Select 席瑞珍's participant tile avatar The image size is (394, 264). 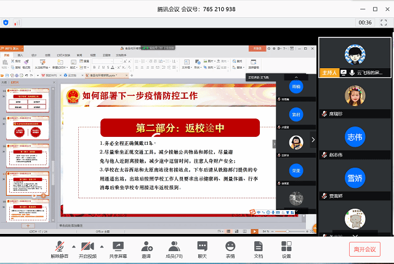355,95
